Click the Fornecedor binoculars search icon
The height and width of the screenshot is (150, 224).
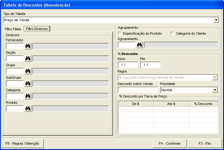tap(28, 46)
